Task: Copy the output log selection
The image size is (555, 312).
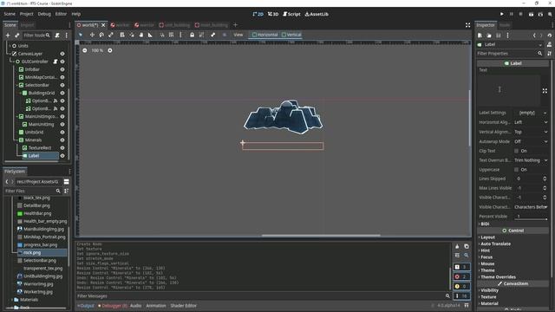Action: 467,246
